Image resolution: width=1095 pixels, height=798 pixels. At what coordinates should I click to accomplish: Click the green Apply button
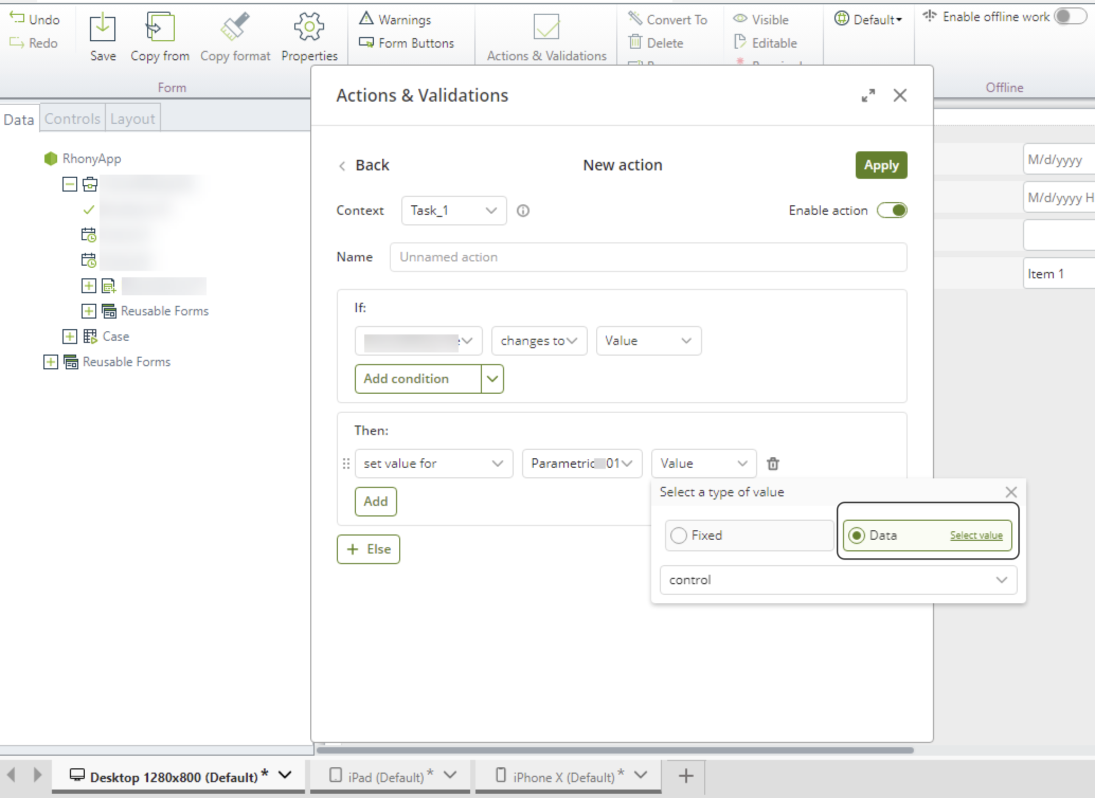(881, 166)
